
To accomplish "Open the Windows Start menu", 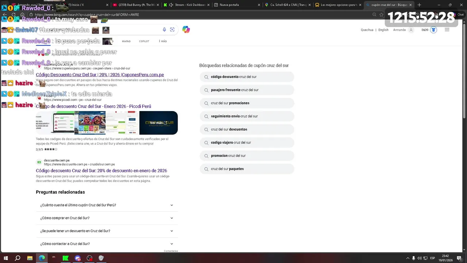I will (5, 258).
